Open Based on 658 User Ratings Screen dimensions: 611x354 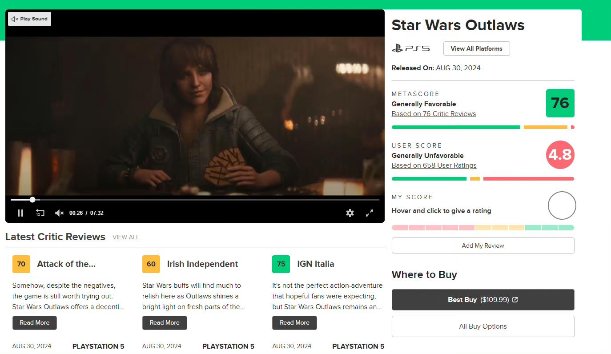point(434,165)
